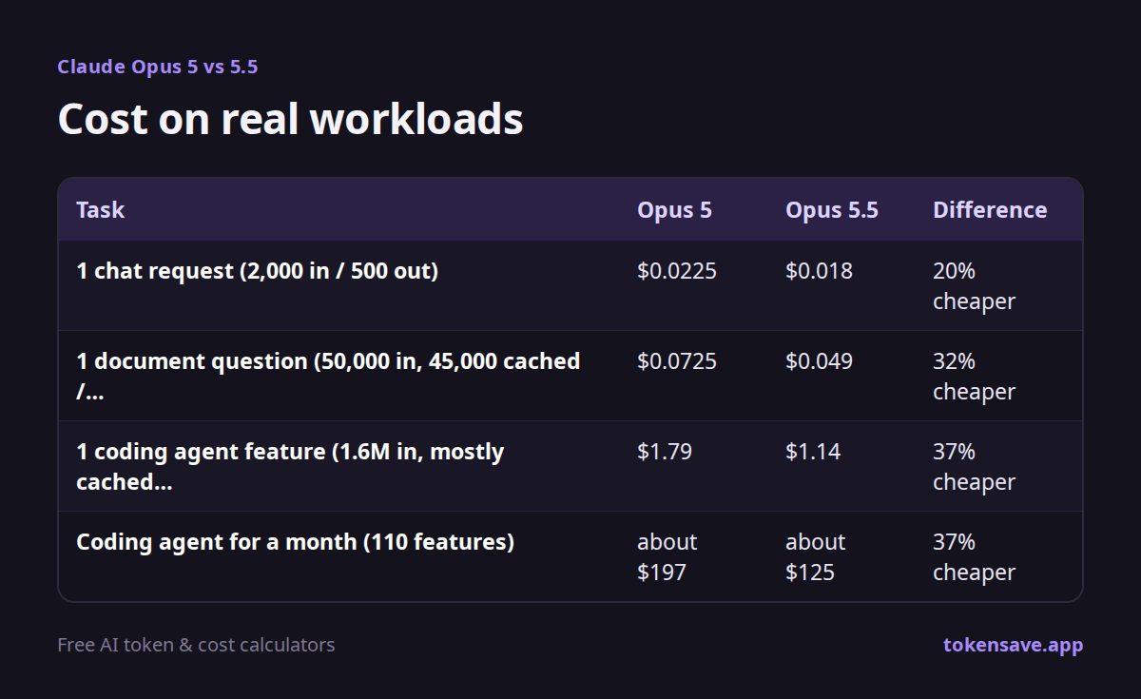Select the "1 chat request" row label

point(257,271)
